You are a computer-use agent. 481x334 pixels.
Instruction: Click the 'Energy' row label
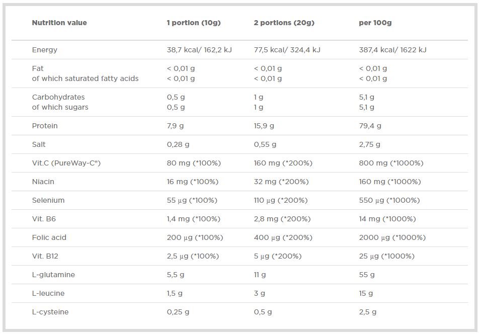[x=45, y=50]
